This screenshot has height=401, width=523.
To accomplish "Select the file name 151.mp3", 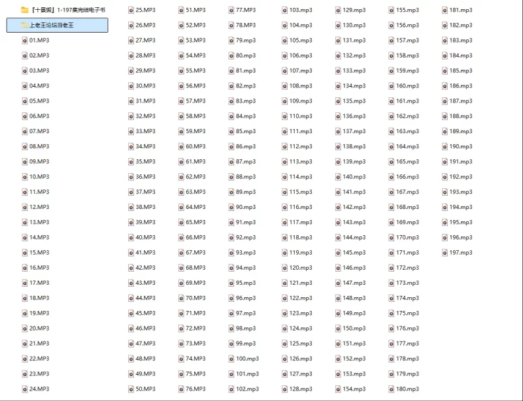I will [x=354, y=344].
